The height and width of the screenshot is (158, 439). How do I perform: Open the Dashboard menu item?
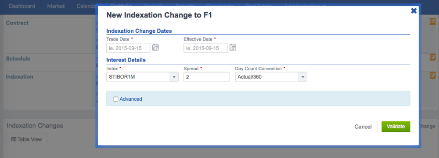[22, 6]
